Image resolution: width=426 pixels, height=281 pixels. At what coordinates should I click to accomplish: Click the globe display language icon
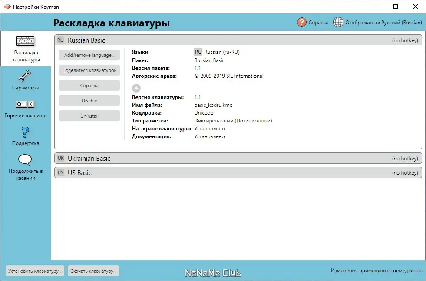click(x=338, y=22)
